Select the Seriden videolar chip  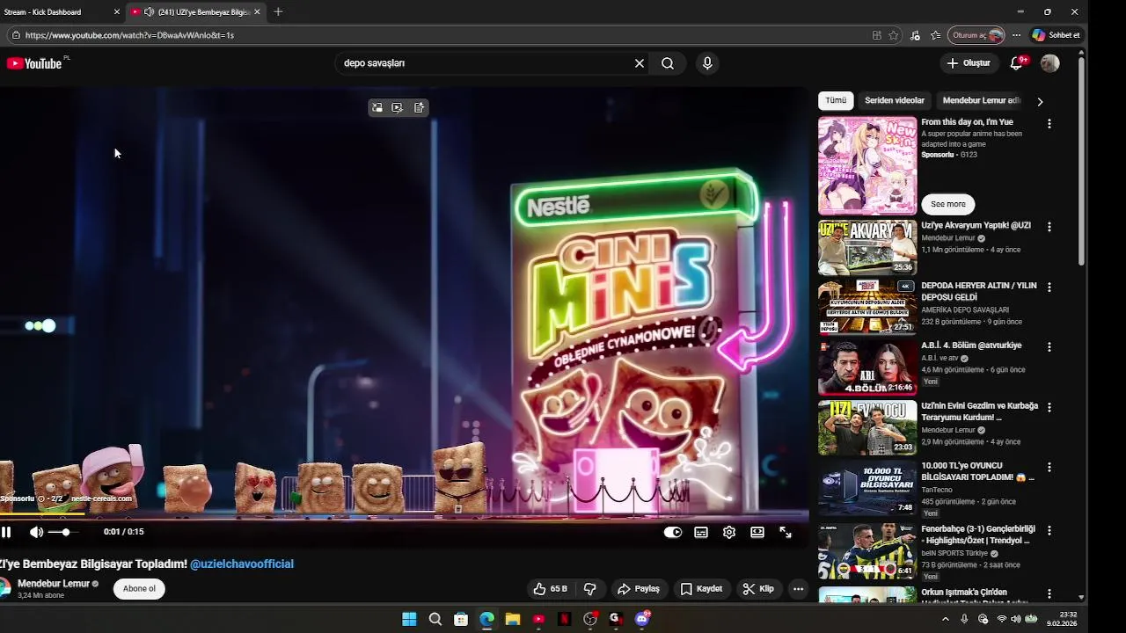click(895, 101)
